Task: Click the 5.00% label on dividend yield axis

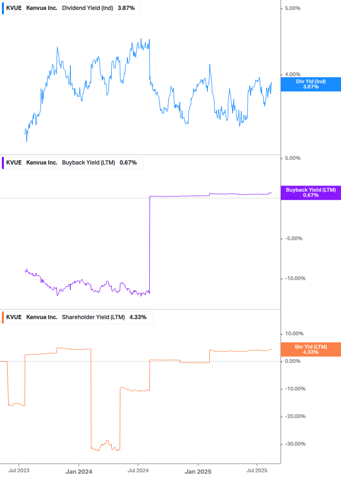Action: (x=292, y=9)
